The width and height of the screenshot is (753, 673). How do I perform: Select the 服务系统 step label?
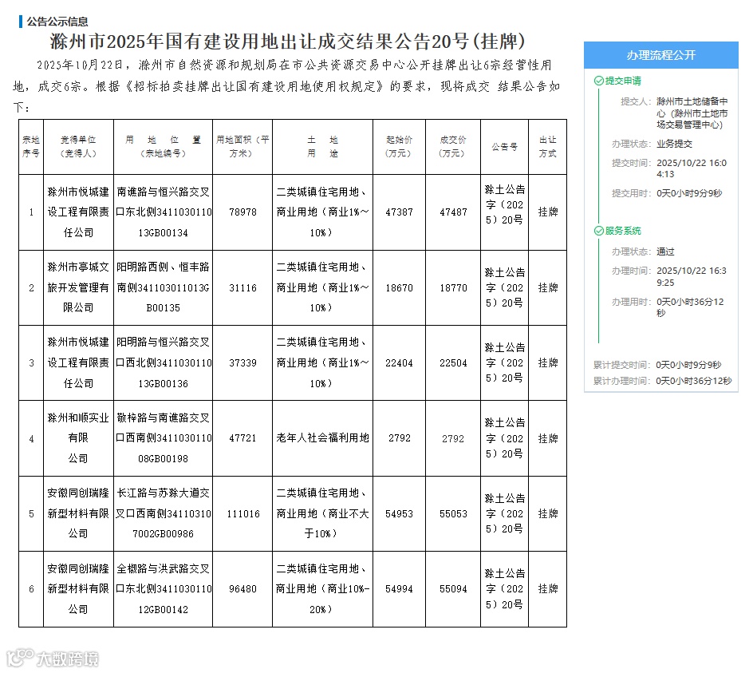coord(623,231)
